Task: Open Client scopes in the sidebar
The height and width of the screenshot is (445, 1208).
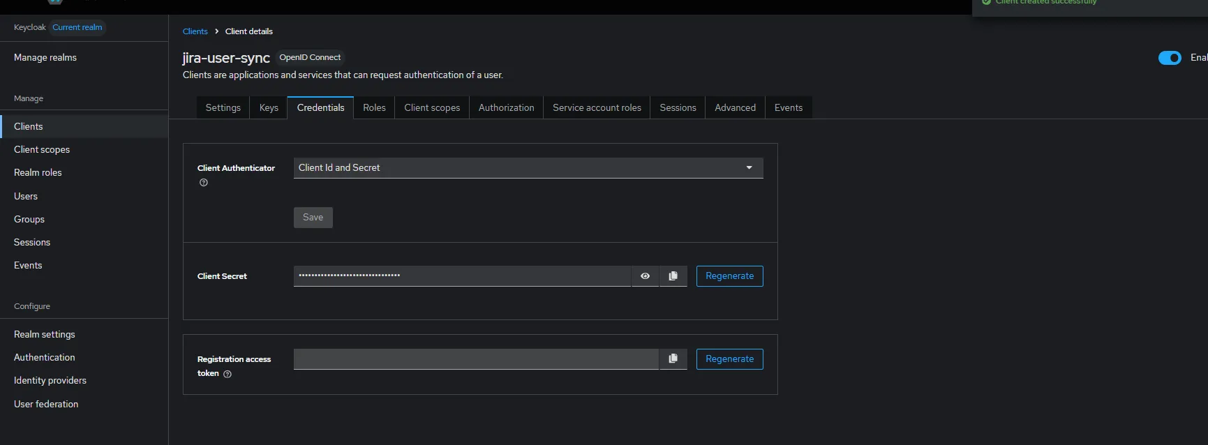Action: point(84,149)
